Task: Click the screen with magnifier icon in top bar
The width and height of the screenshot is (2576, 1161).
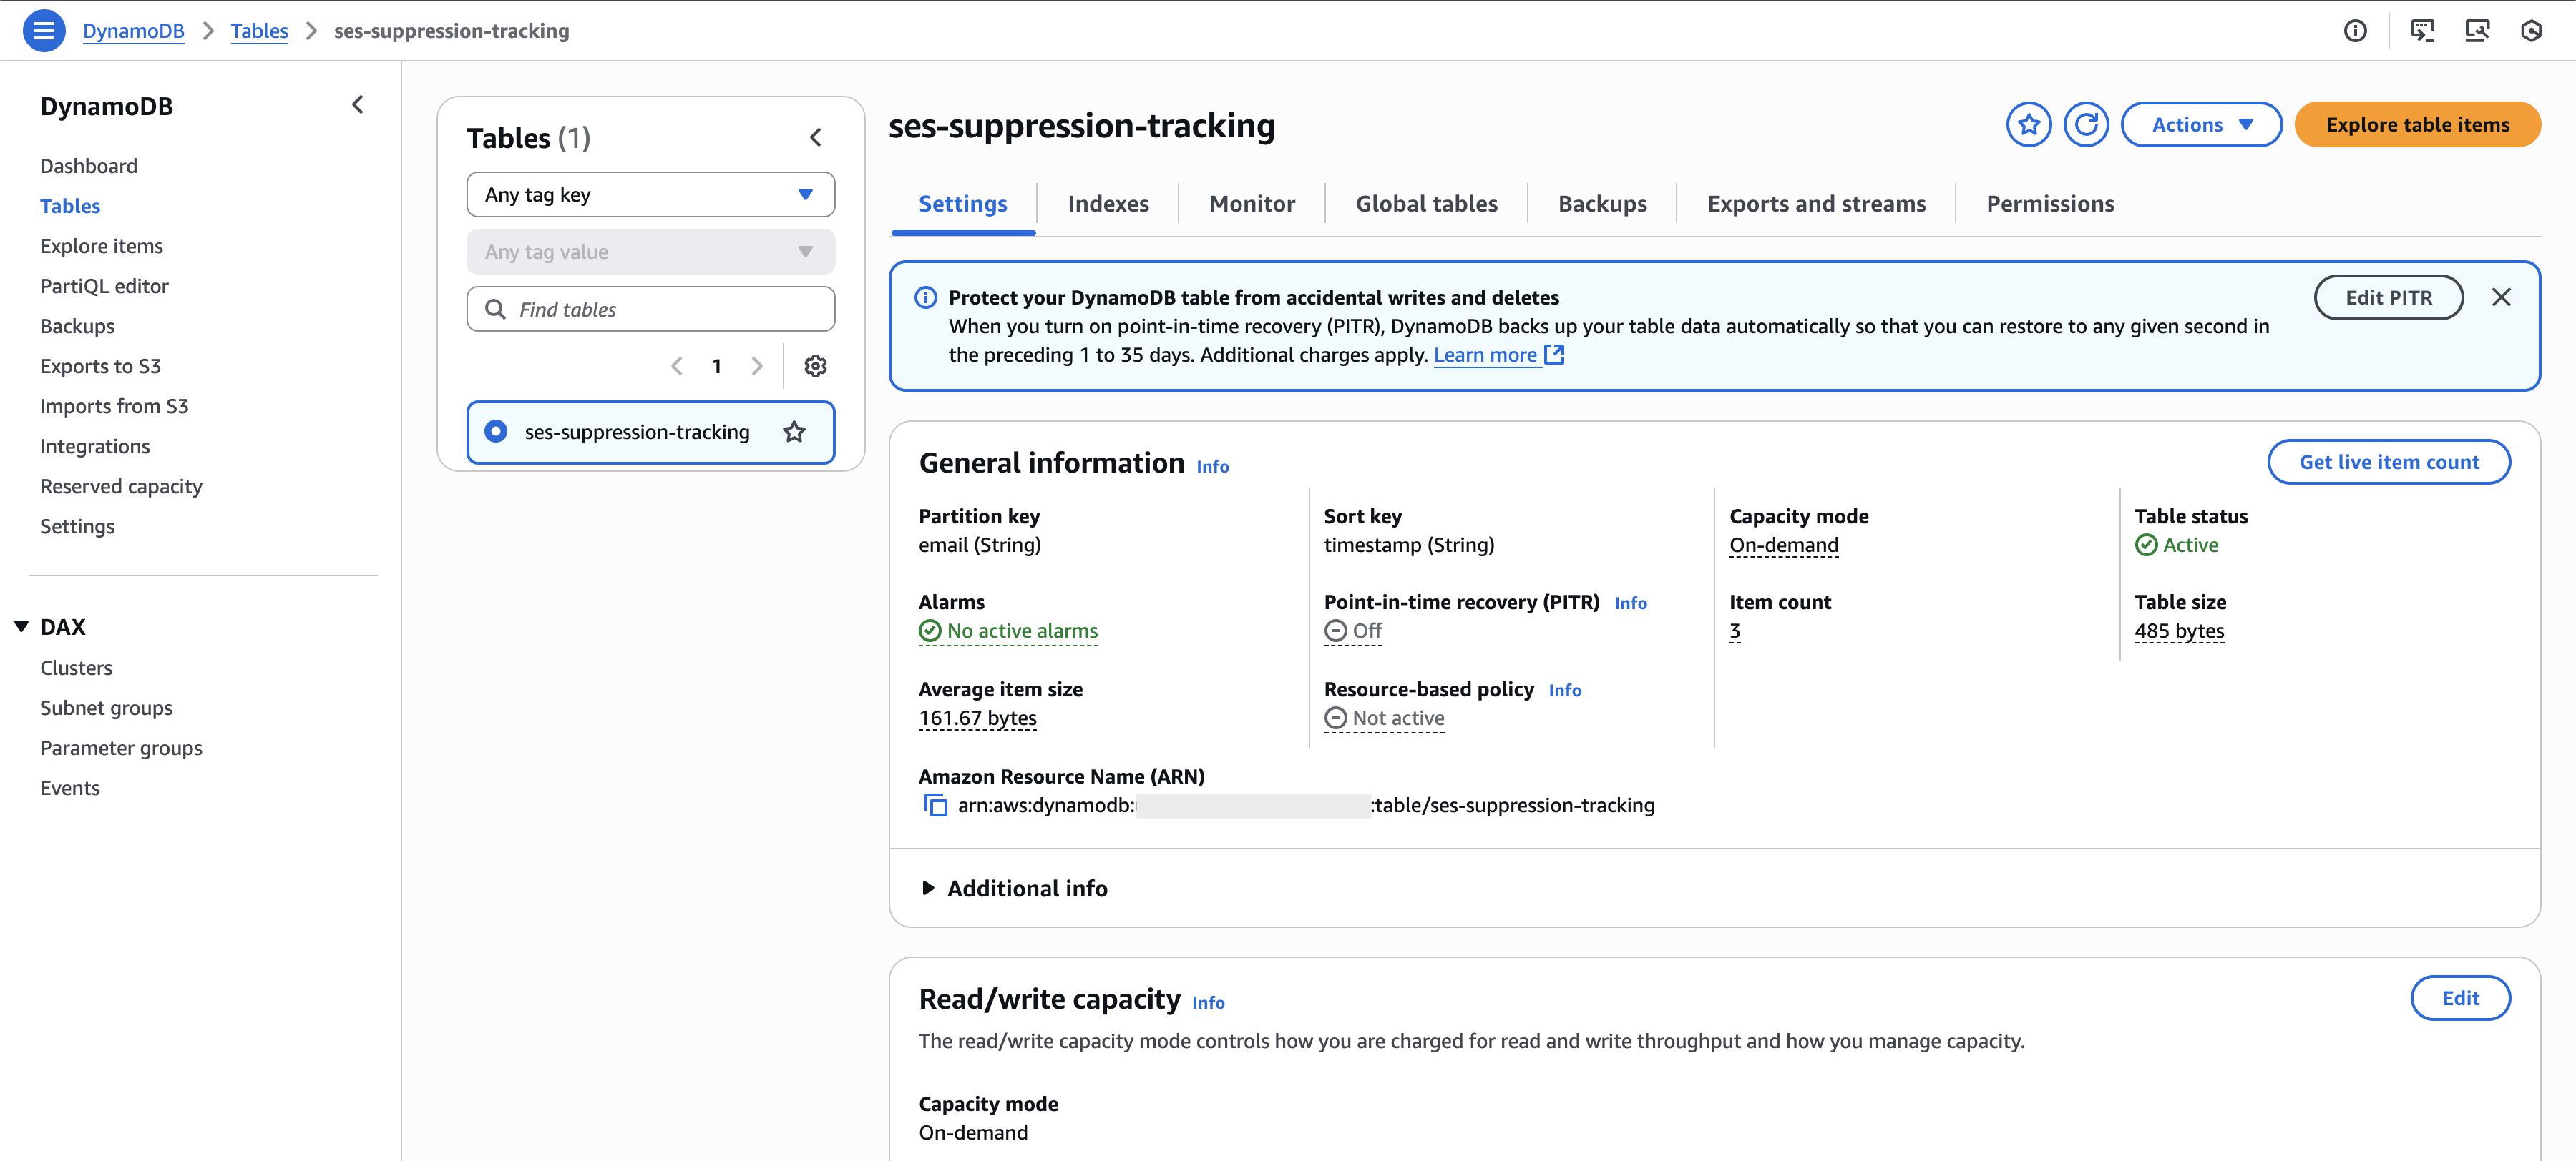Action: point(2477,31)
